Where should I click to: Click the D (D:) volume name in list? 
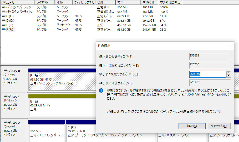(10, 21)
